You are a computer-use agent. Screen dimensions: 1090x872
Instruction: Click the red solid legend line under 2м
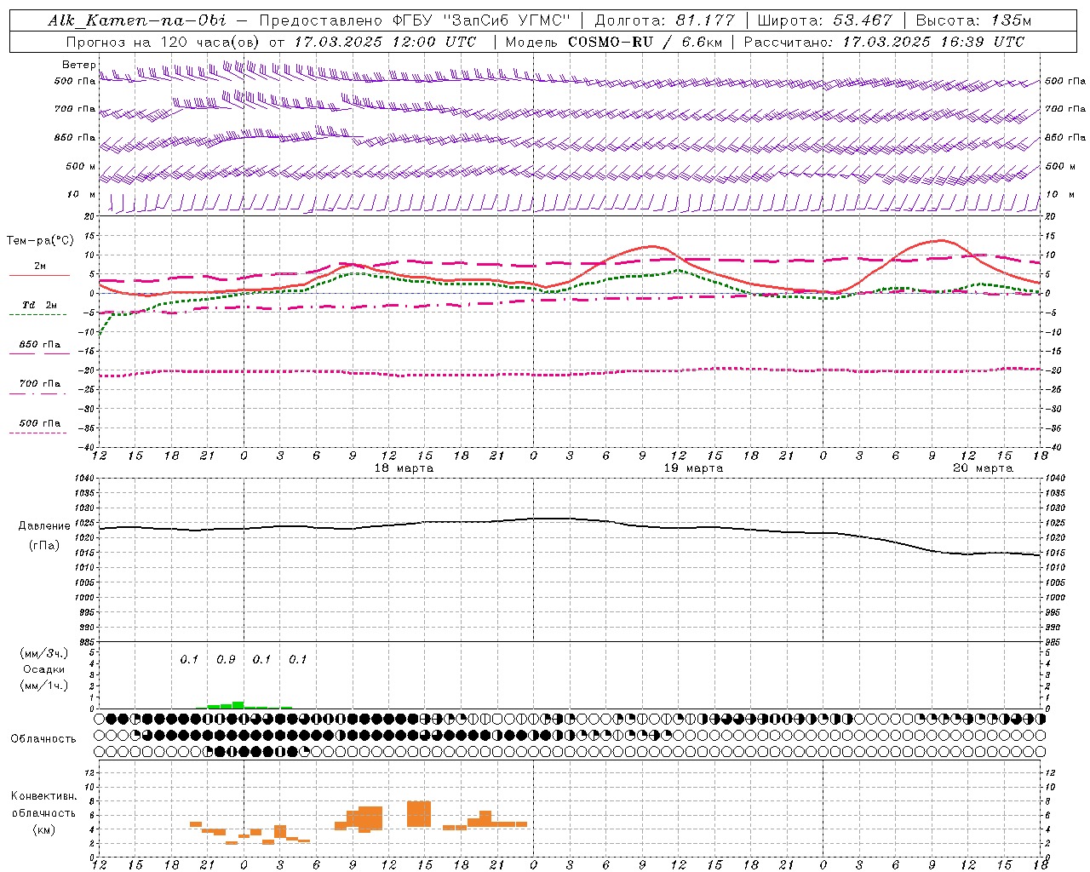[39, 275]
